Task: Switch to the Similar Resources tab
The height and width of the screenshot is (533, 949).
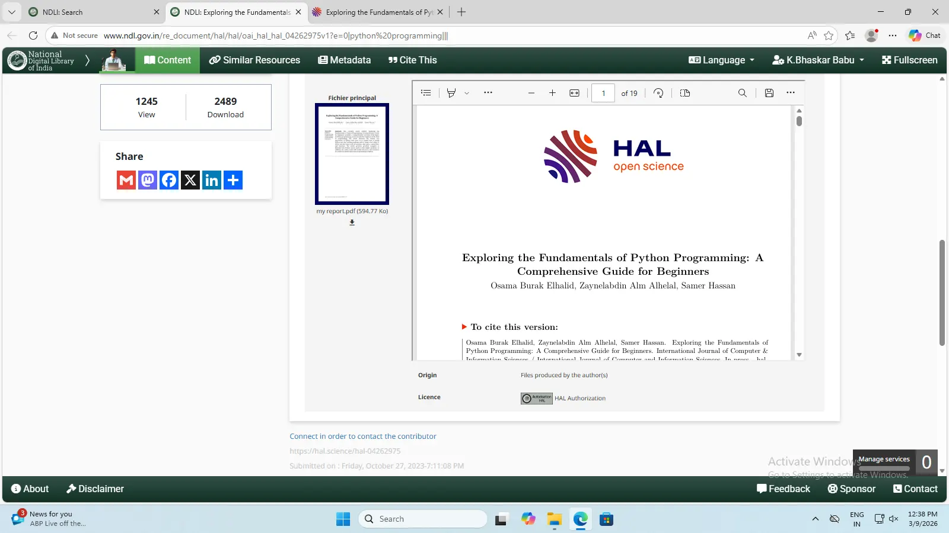Action: [x=254, y=60]
